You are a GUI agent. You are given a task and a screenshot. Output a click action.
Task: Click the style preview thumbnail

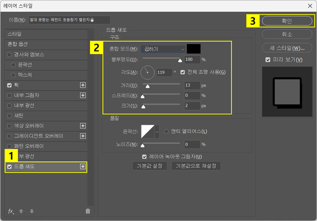coord(287,92)
